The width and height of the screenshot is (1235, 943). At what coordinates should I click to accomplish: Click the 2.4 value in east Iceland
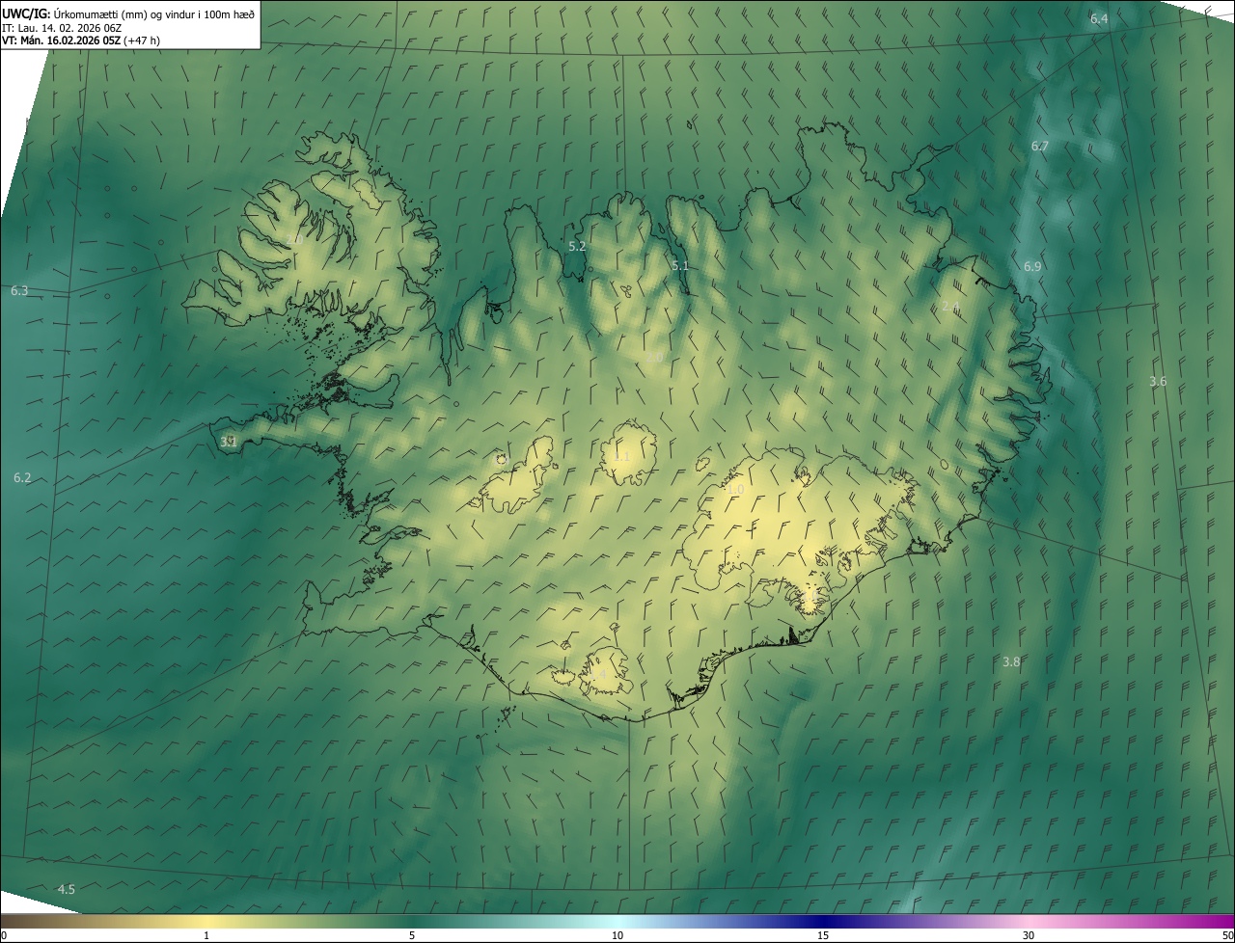tap(950, 307)
